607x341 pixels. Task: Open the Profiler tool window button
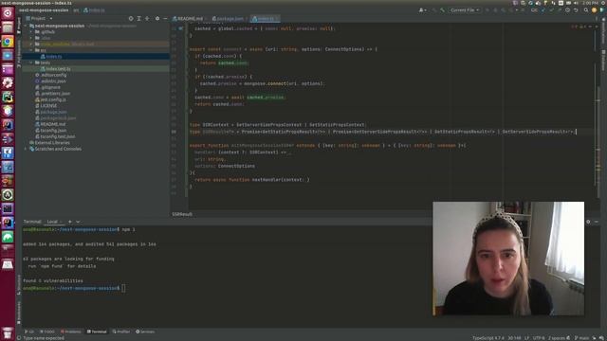point(121,332)
